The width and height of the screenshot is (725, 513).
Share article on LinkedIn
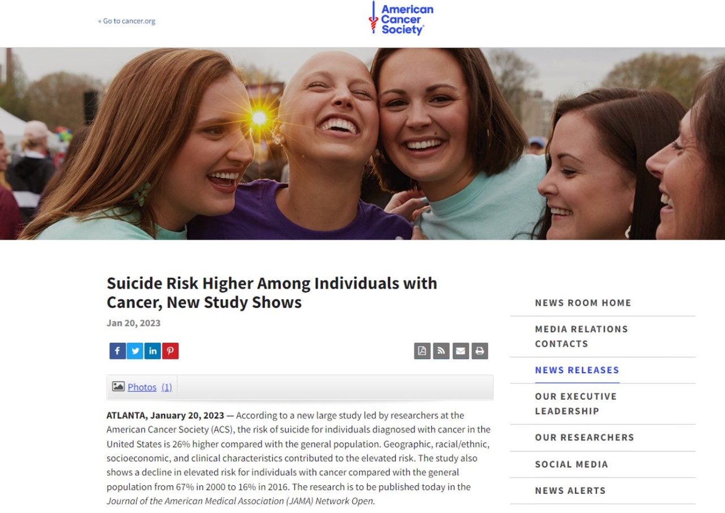coord(152,351)
